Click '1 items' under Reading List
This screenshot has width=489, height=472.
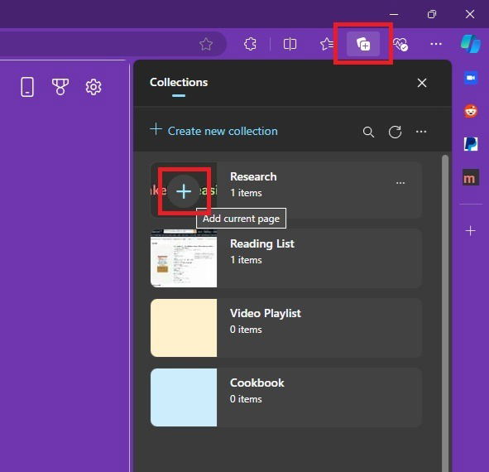tap(246, 260)
